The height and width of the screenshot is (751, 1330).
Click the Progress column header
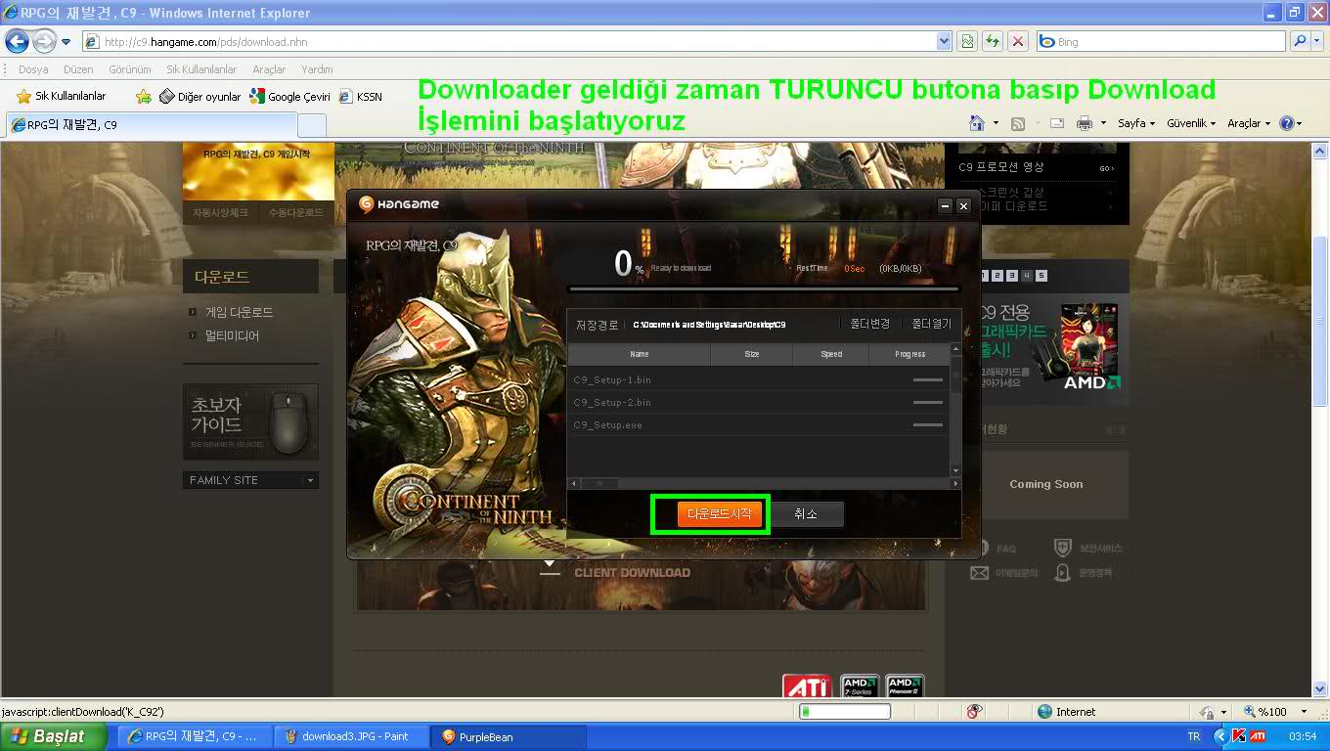point(909,354)
